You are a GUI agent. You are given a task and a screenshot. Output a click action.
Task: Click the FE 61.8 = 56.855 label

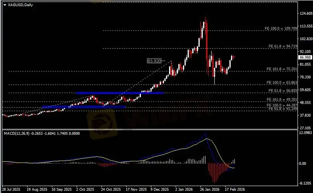click(x=283, y=91)
